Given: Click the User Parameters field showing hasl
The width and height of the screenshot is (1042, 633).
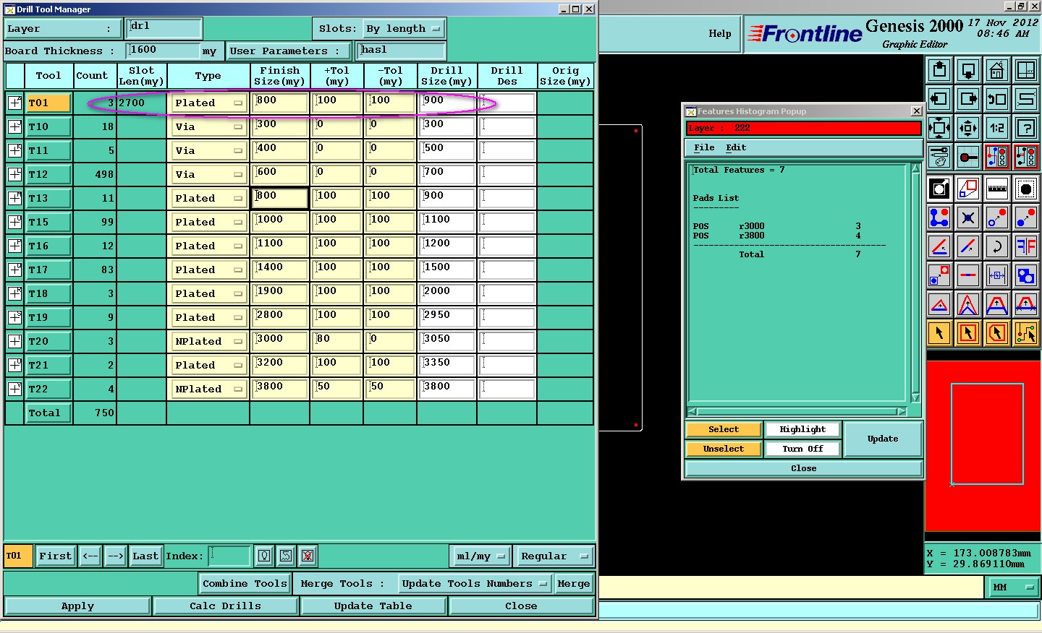Looking at the screenshot, I should (x=402, y=50).
